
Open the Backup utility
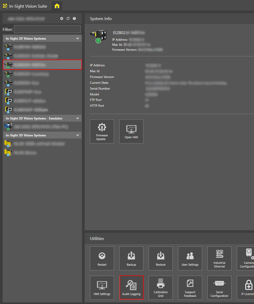pyautogui.click(x=131, y=258)
